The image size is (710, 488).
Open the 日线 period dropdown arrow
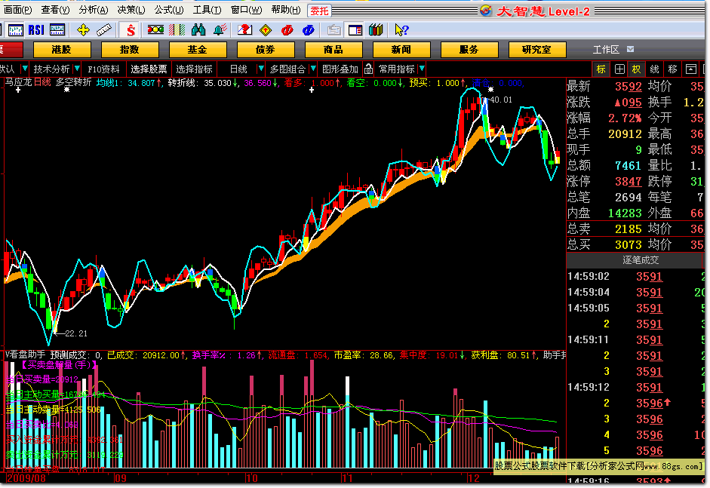pos(261,69)
